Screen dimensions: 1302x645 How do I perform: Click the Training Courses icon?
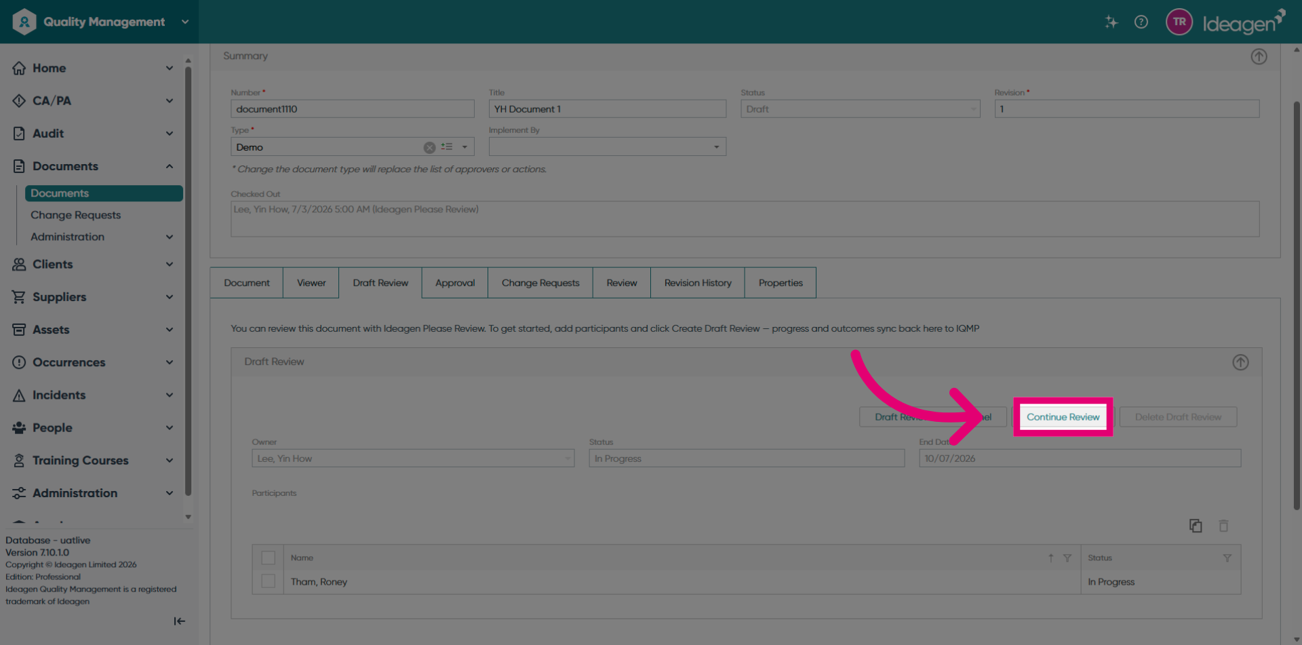pyautogui.click(x=19, y=461)
